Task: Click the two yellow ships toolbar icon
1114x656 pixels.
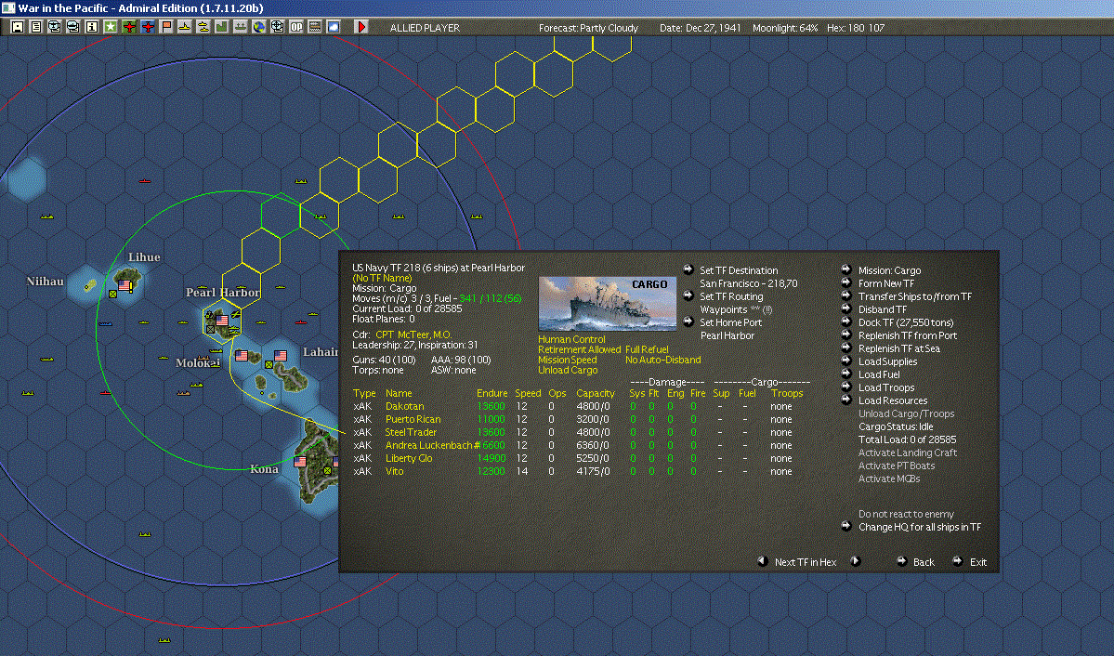Action: tap(203, 27)
